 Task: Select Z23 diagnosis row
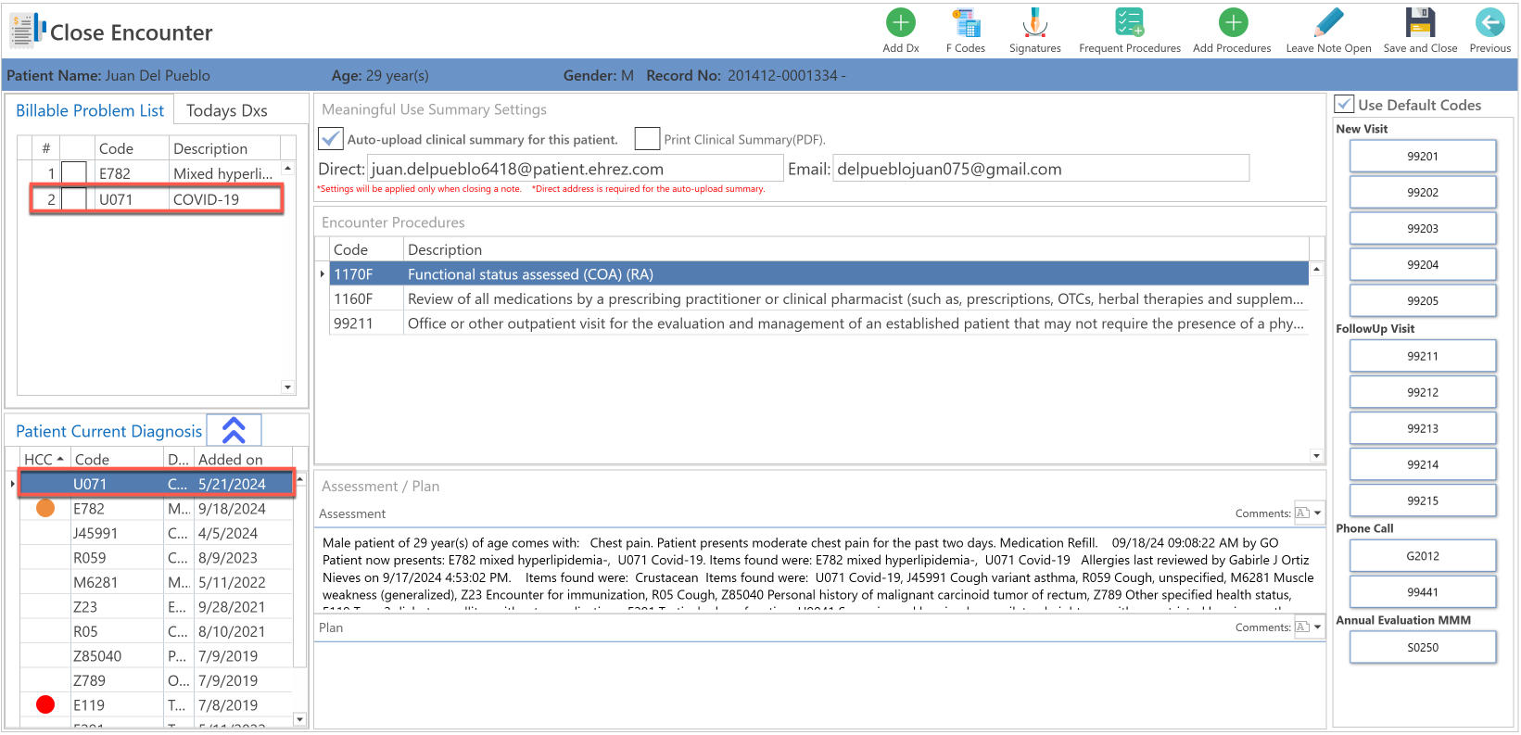pos(156,607)
